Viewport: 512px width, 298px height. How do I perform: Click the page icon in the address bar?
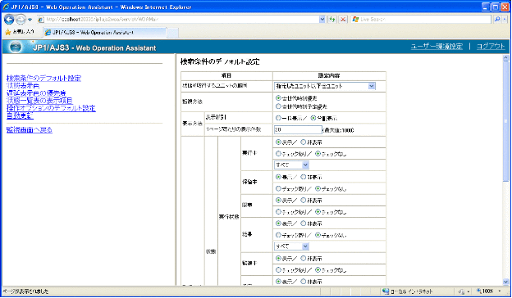pyautogui.click(x=41, y=20)
